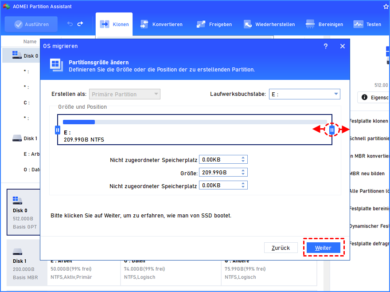This screenshot has height=292, width=390.
Task: Open the Wiederherstellen menu
Action: pos(269,24)
